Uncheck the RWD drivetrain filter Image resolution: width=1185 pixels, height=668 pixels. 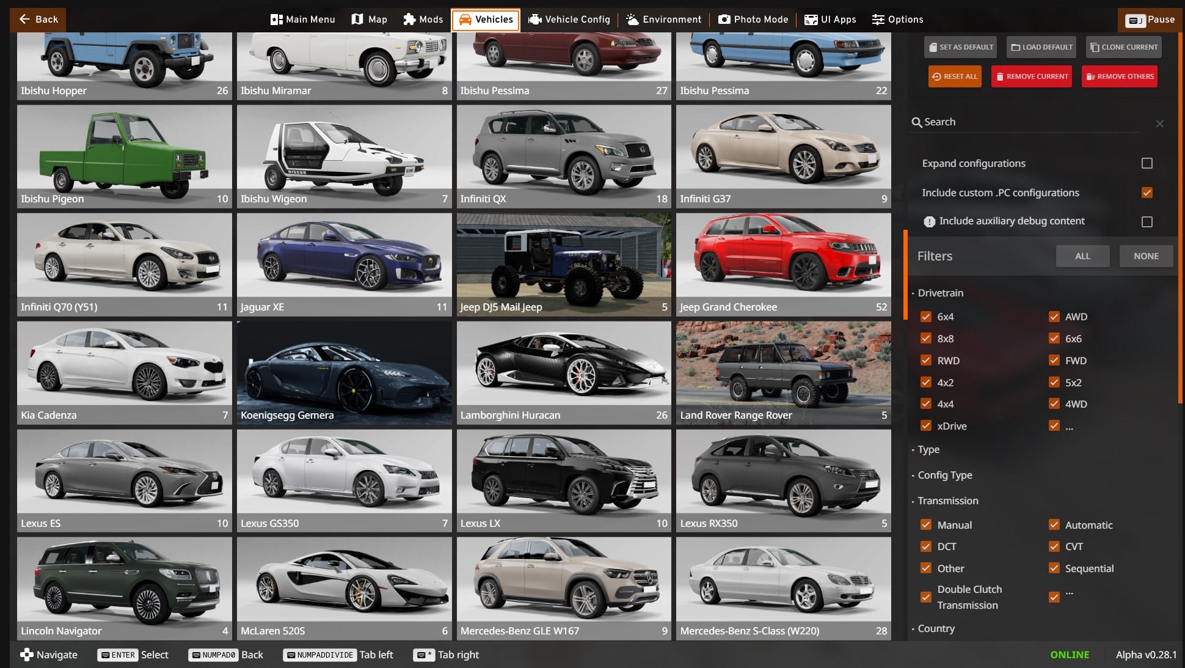[926, 361]
